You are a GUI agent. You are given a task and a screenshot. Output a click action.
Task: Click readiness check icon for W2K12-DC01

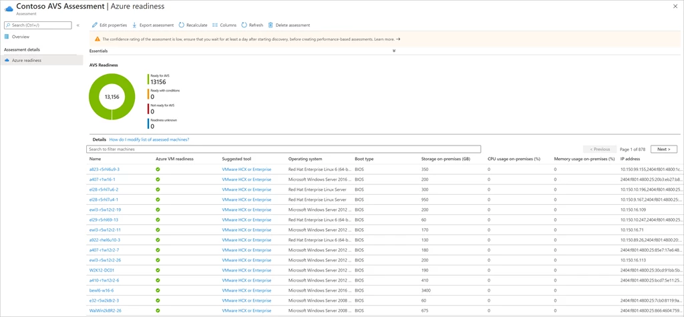pyautogui.click(x=158, y=270)
